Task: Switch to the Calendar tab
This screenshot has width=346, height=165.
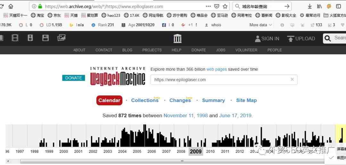Action: tap(109, 100)
